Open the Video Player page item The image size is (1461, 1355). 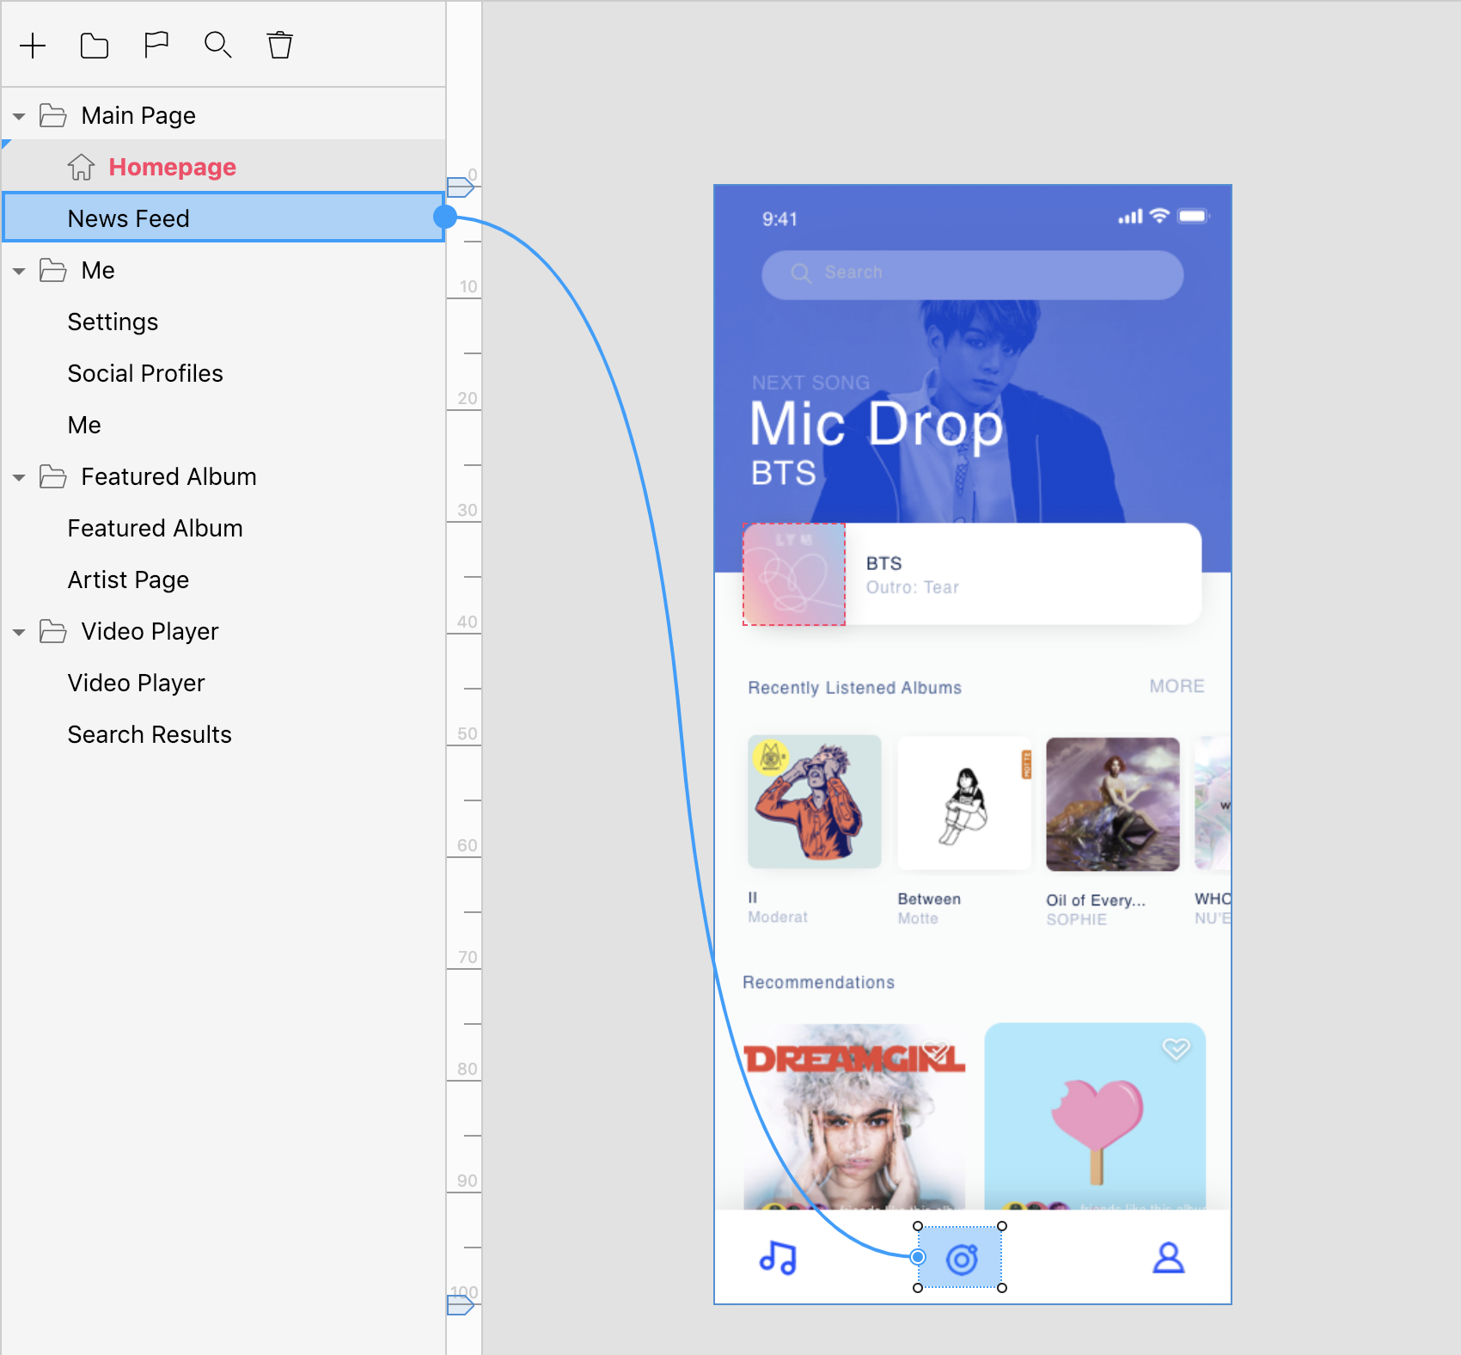coord(223,683)
